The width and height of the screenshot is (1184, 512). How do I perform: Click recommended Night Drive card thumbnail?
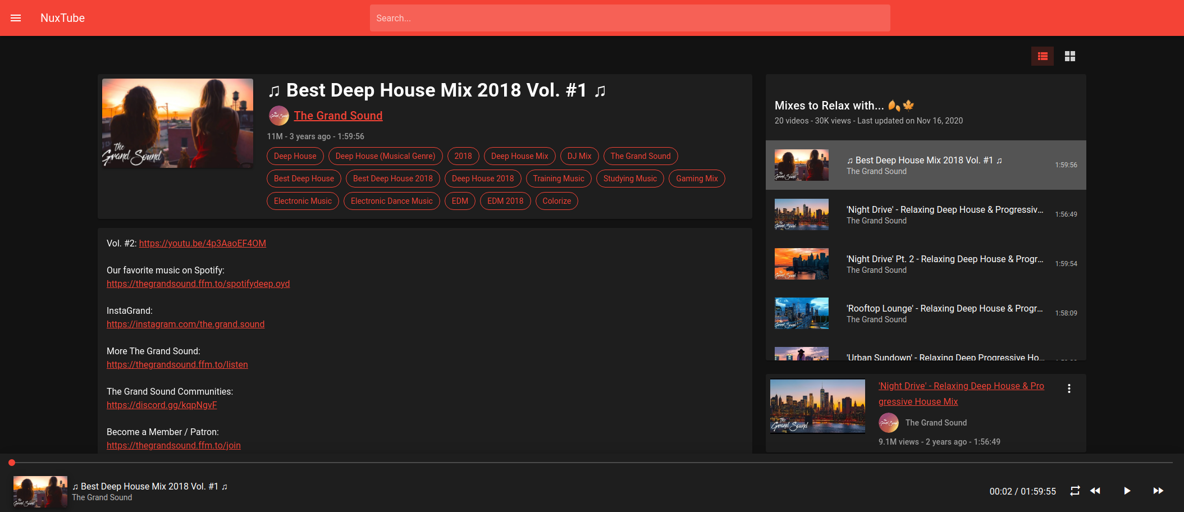click(817, 406)
